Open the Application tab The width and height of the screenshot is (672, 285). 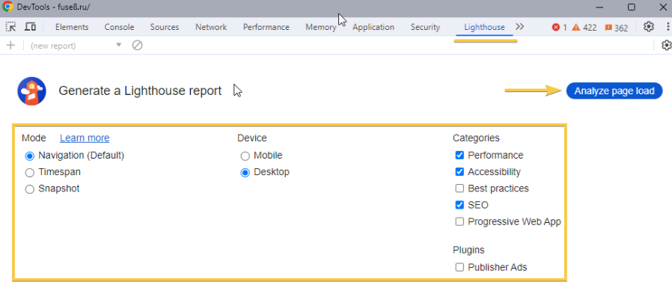pos(373,27)
